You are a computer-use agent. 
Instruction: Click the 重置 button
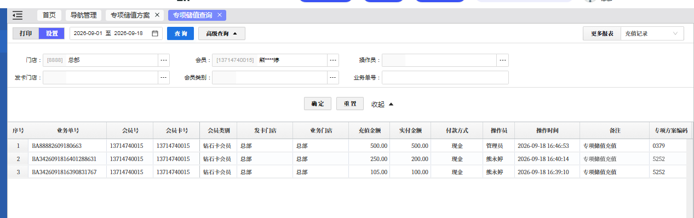click(x=350, y=104)
